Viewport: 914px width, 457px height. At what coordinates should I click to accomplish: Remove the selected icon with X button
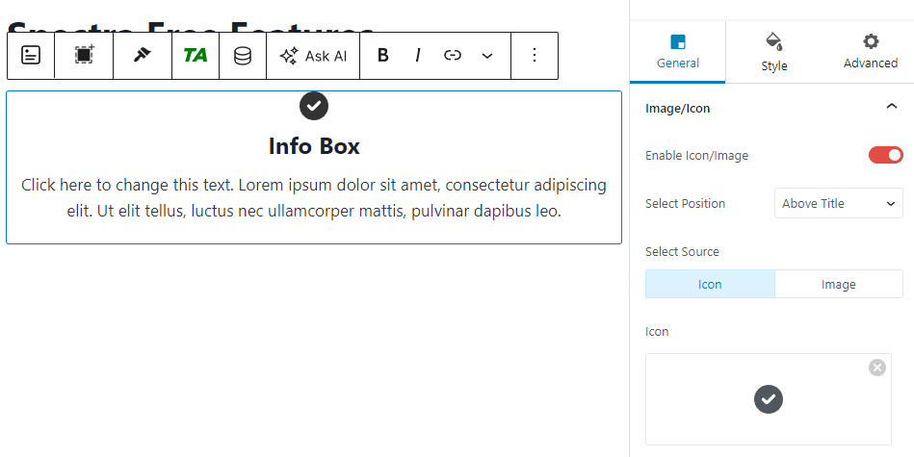(x=876, y=368)
